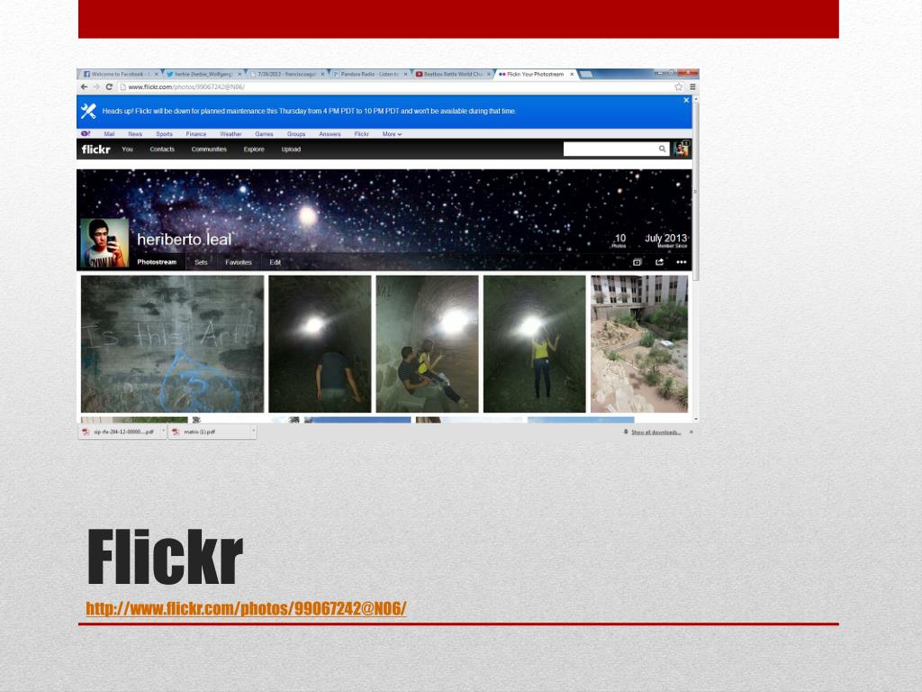The width and height of the screenshot is (922, 692).
Task: Switch to the Welcome to Facebook tab
Action: (x=120, y=74)
